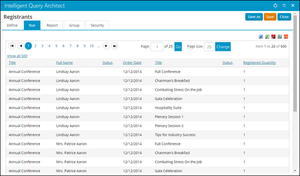The image size is (300, 176).
Task: Click the show all 500 link
Action: [x=17, y=56]
